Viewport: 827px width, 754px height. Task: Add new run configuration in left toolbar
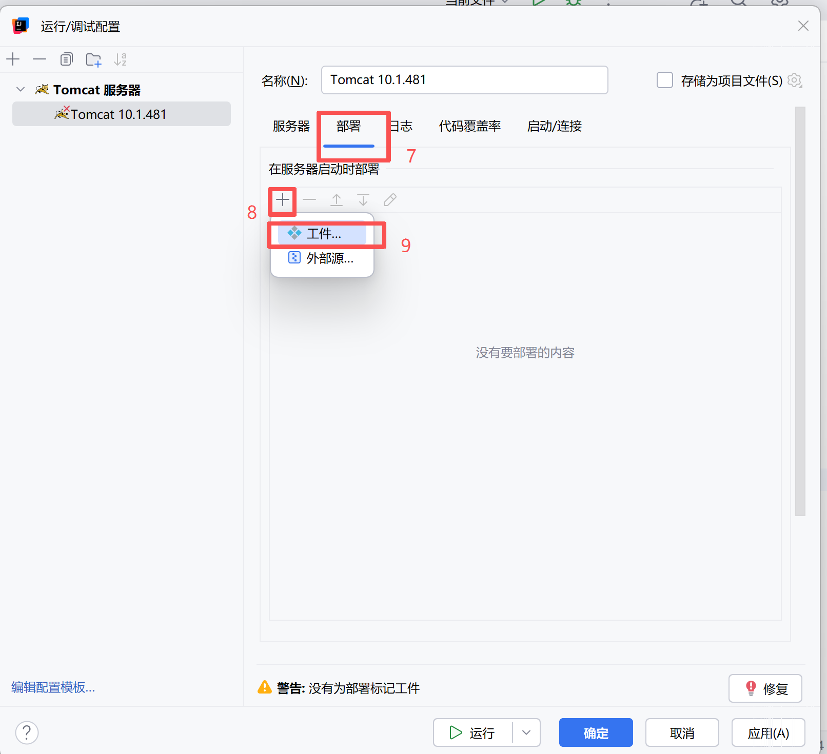pyautogui.click(x=13, y=59)
